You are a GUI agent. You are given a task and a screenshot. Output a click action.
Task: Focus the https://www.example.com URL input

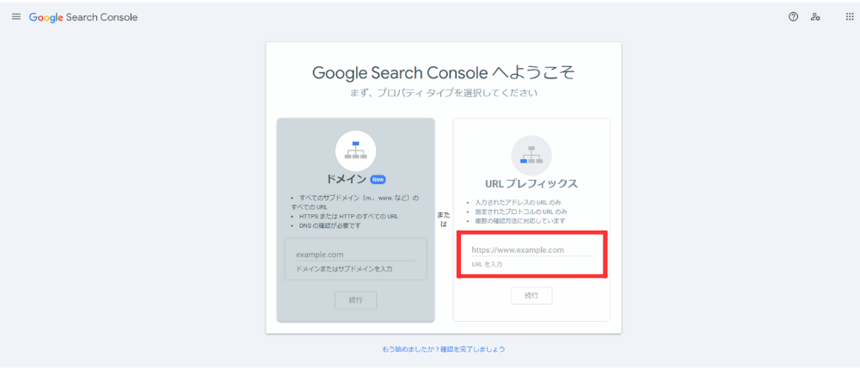(531, 250)
